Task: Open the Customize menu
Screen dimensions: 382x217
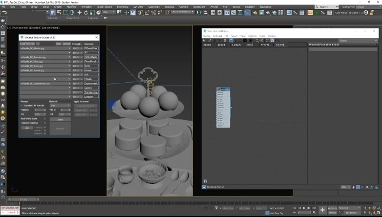Action: [154, 7]
